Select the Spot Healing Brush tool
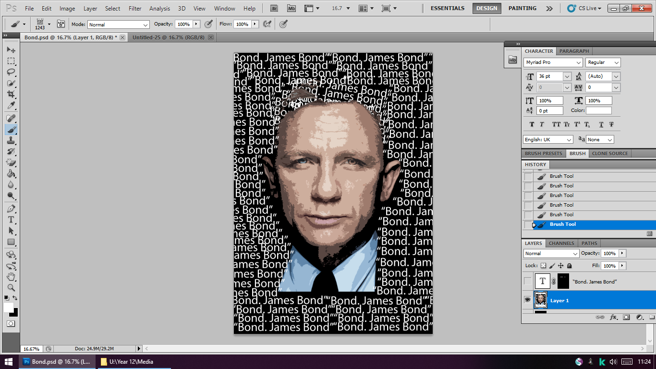 (x=11, y=118)
